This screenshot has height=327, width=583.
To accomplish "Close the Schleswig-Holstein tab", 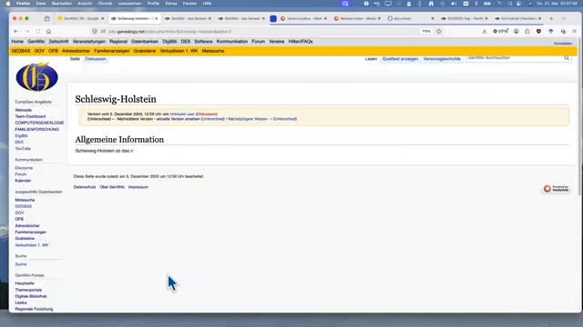I will click(x=156, y=18).
